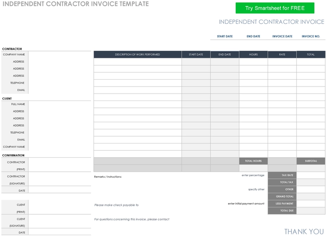Viewport: 326px width, 236px height.
Task: Click the 'enter percentage' hint text
Action: 253,175
